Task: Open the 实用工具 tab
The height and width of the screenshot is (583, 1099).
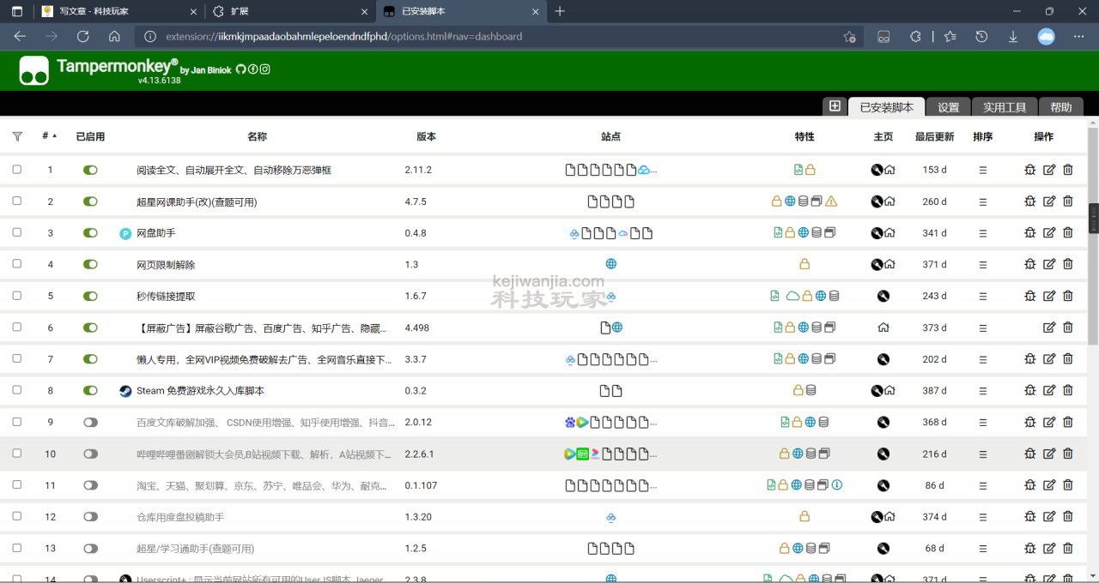Action: pyautogui.click(x=1005, y=107)
